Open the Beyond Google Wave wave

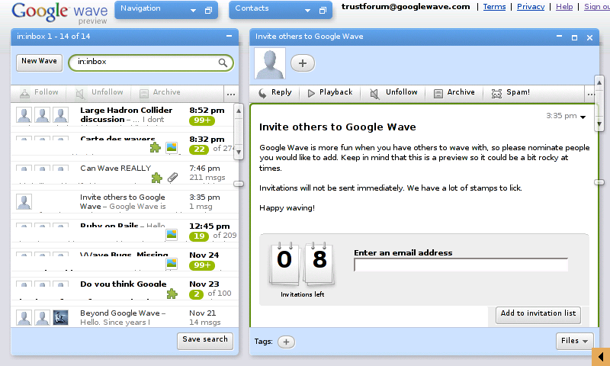123,317
